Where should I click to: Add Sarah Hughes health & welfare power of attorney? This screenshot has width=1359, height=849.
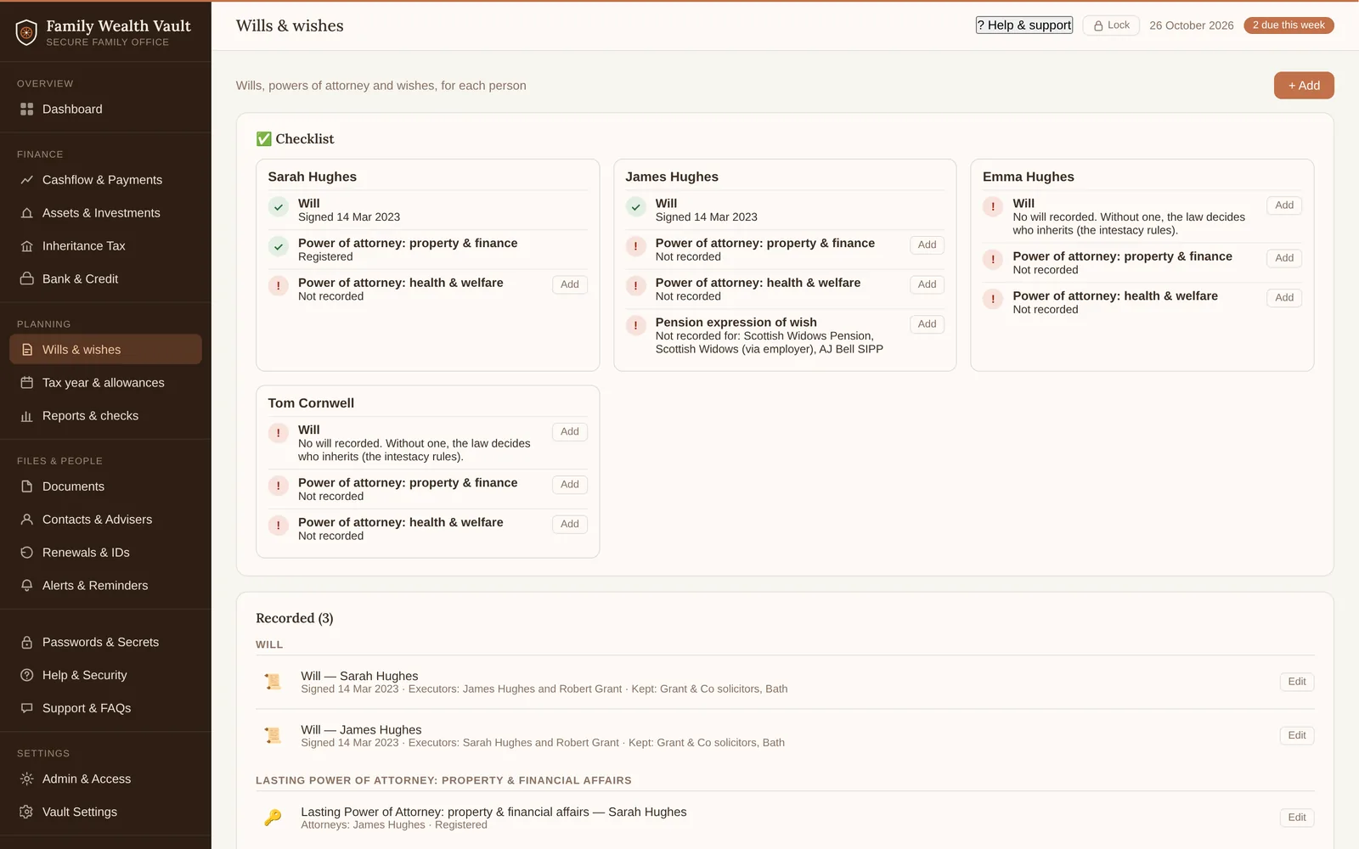tap(570, 284)
